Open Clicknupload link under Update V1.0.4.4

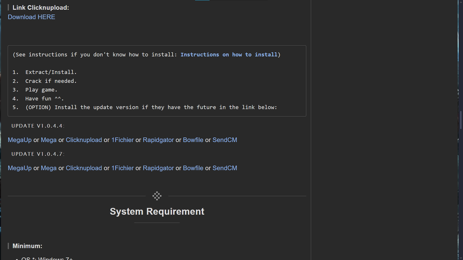[84, 140]
